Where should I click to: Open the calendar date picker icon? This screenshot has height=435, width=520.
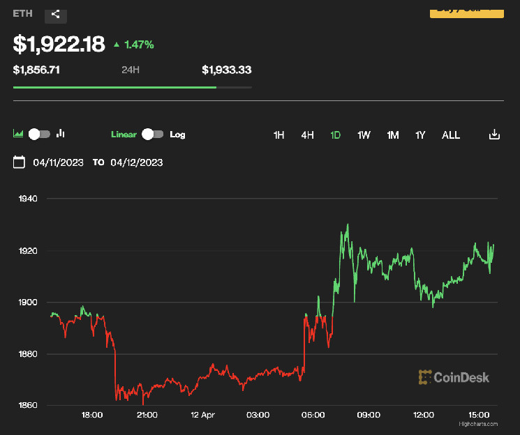pyautogui.click(x=20, y=162)
